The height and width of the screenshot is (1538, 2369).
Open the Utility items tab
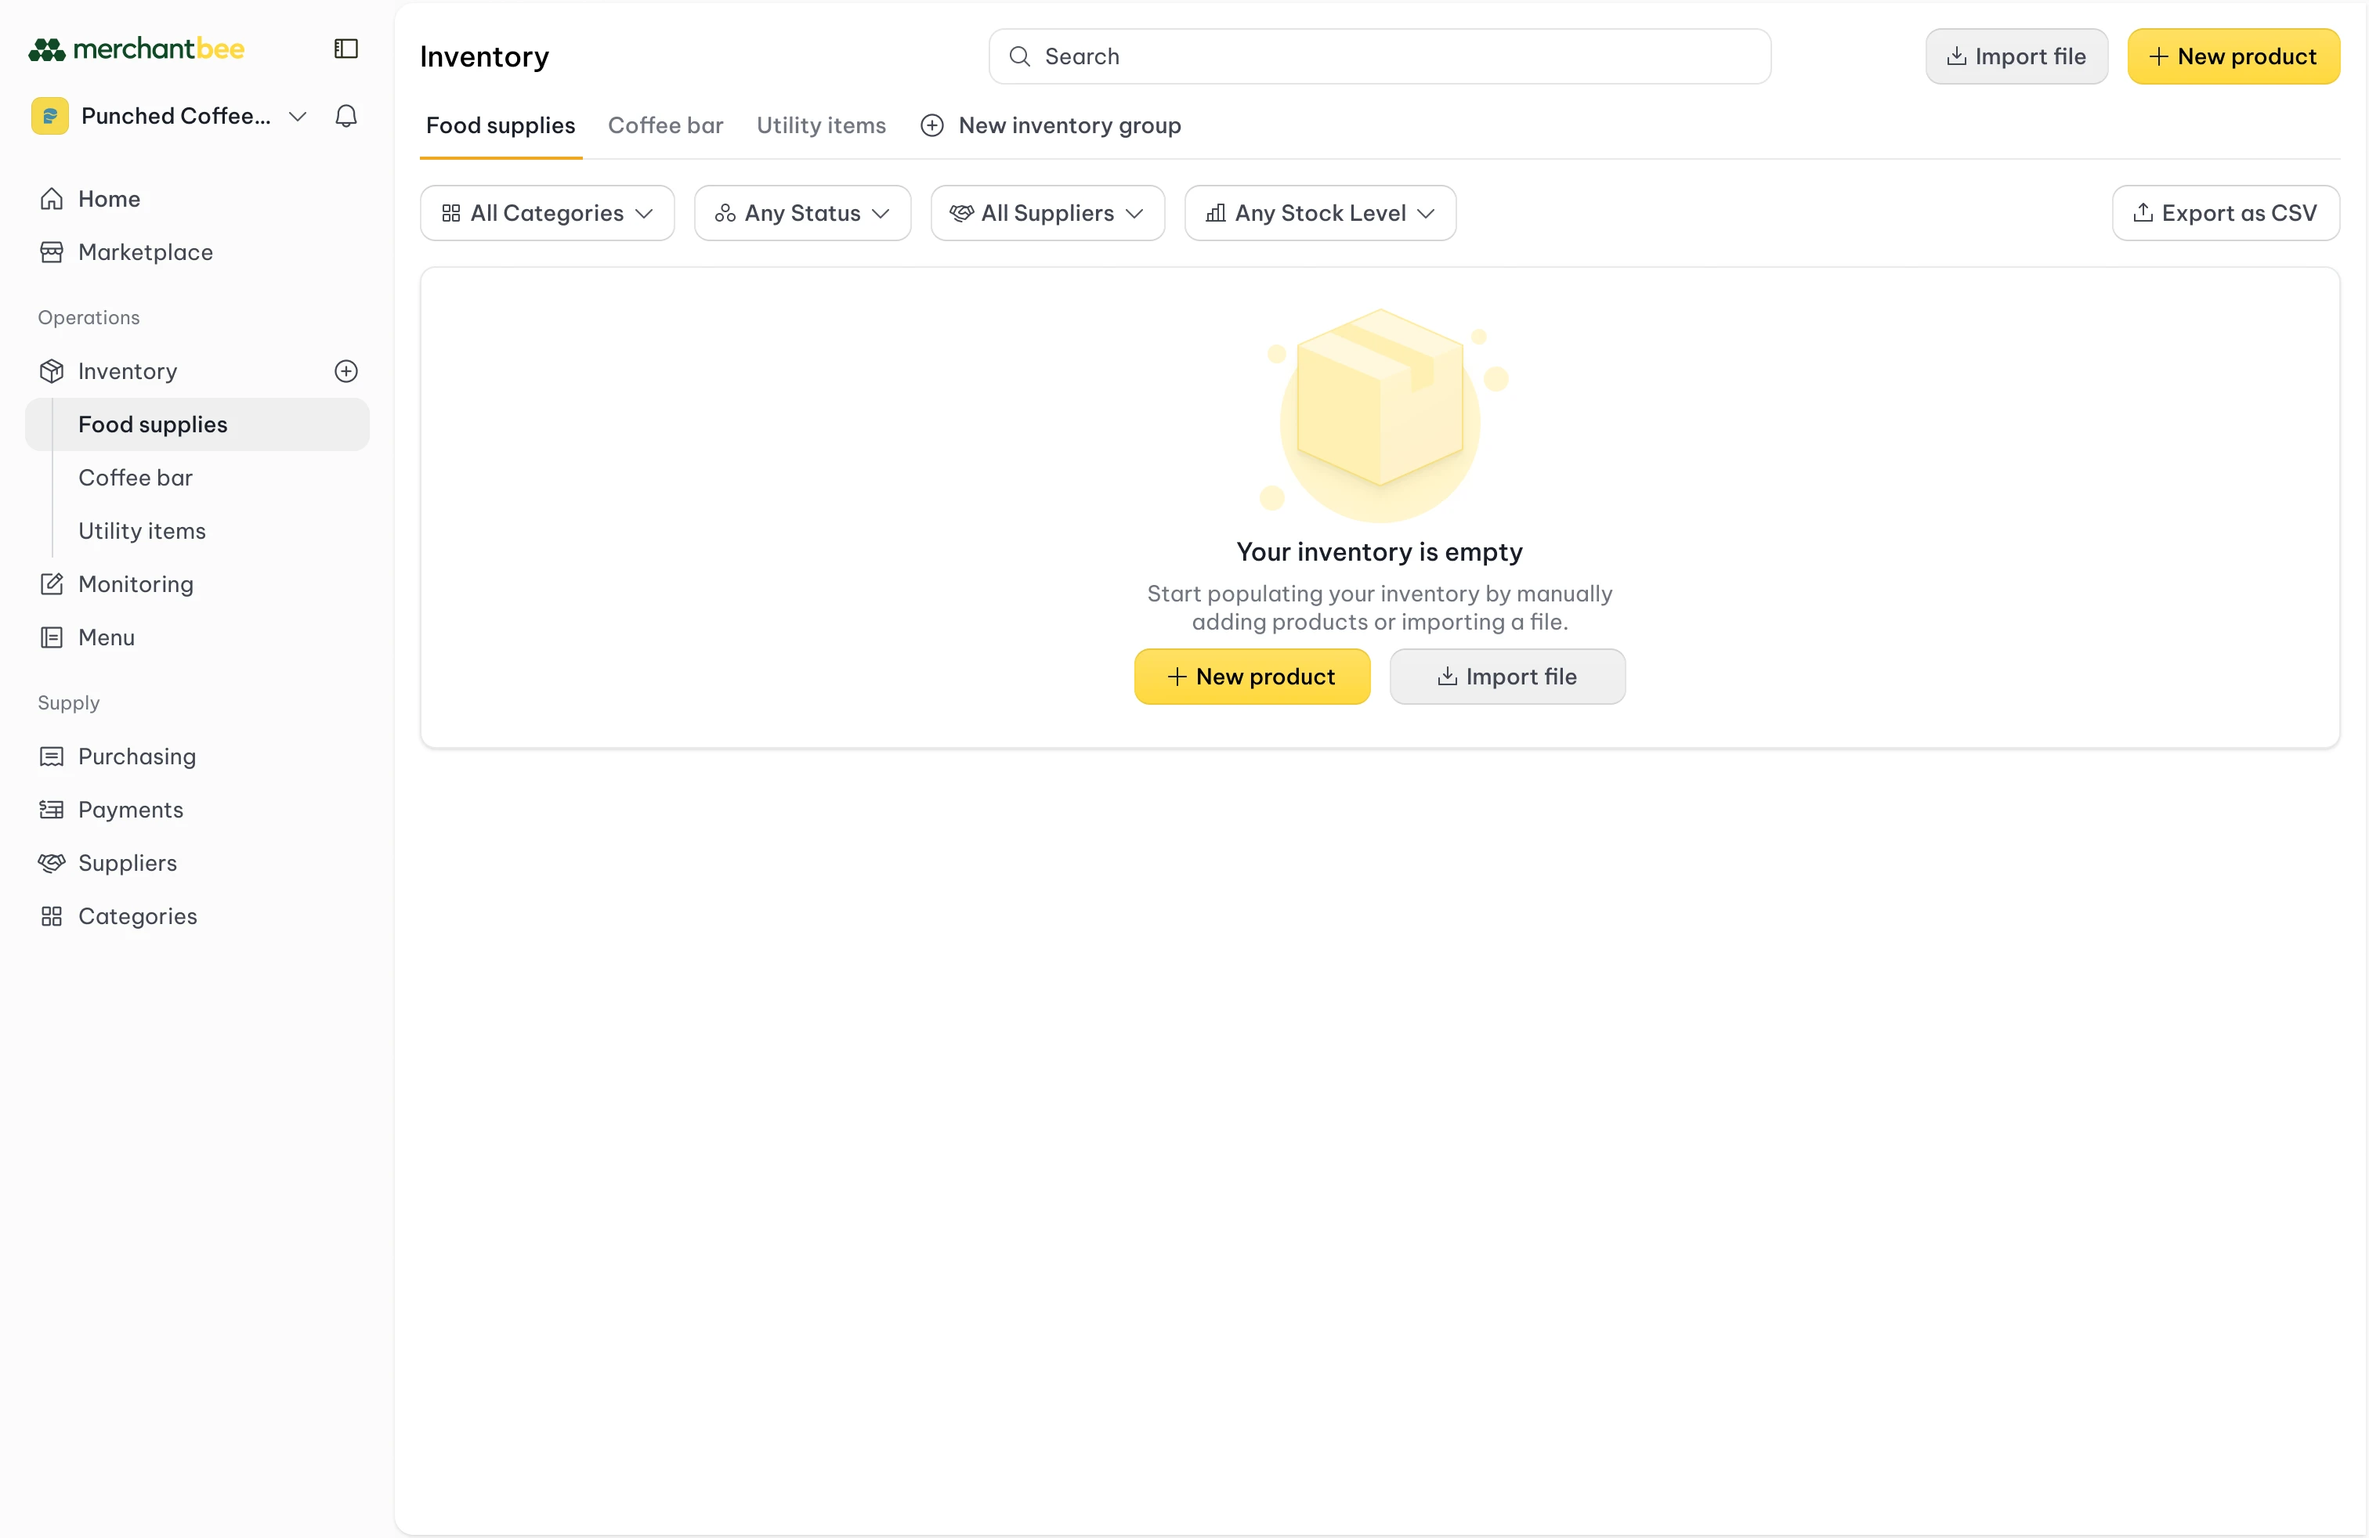point(821,125)
